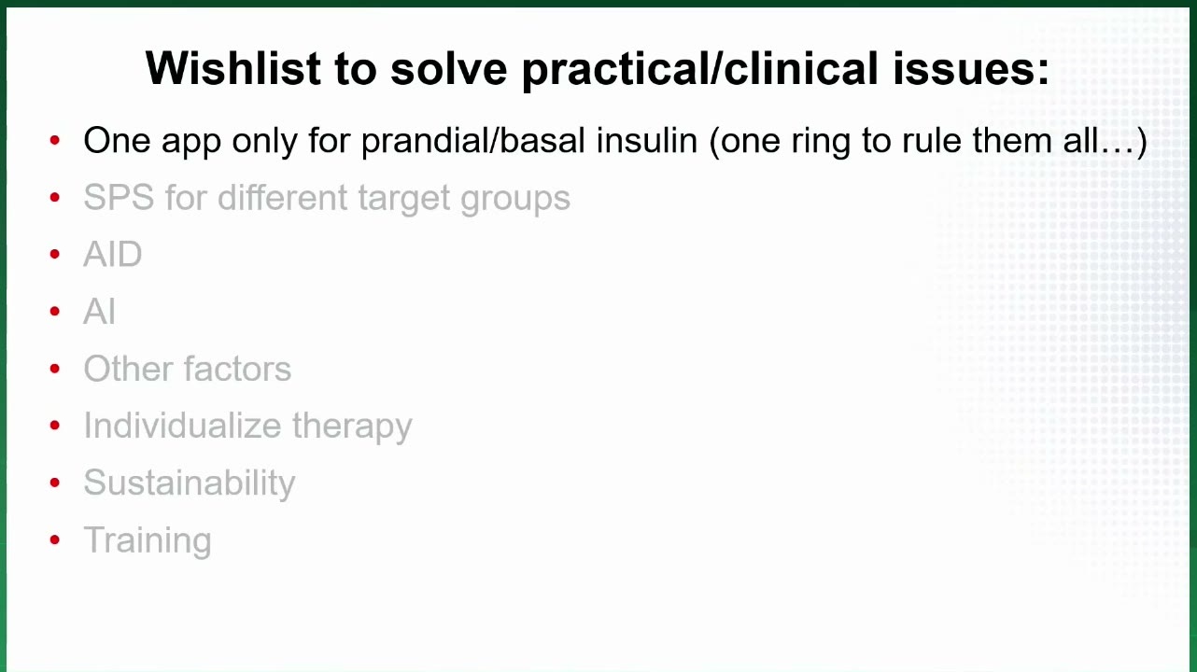1197x672 pixels.
Task: Click the red bullet before 'One app only'
Action: (x=55, y=141)
